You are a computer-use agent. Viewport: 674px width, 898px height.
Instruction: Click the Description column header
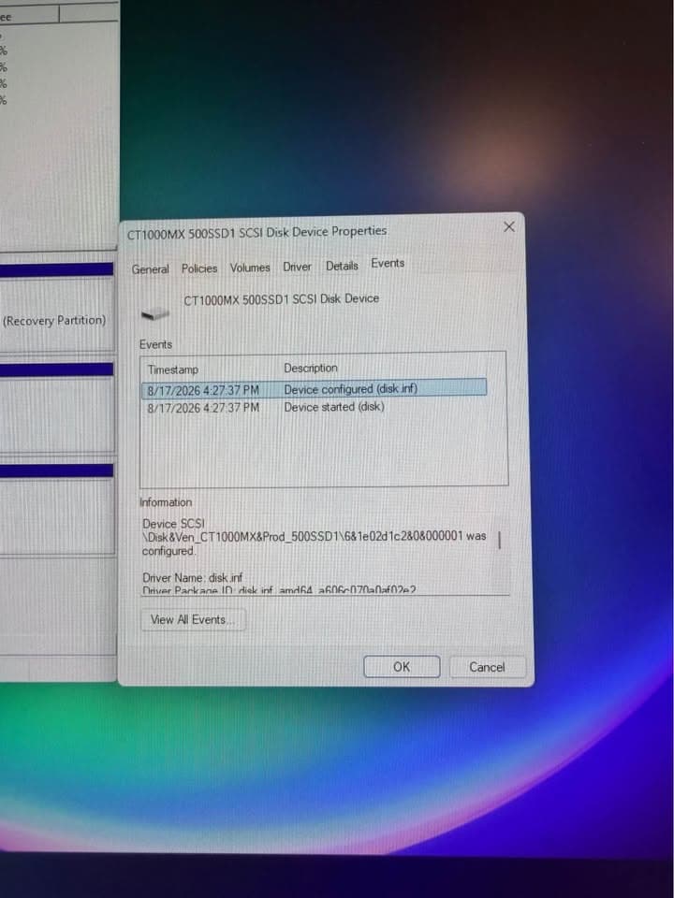click(x=311, y=369)
